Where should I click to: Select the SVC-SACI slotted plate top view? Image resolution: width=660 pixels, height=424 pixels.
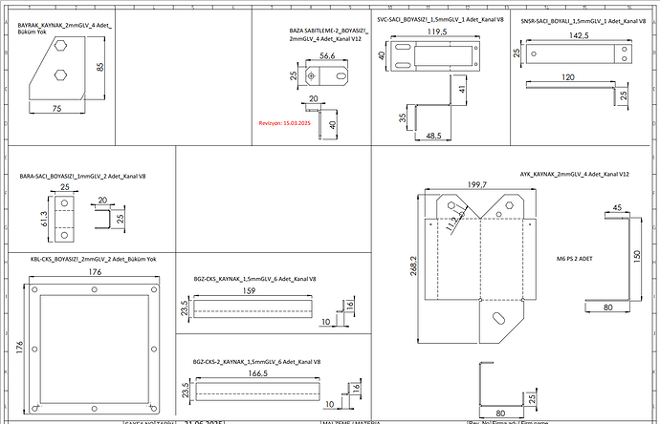pyautogui.click(x=435, y=56)
